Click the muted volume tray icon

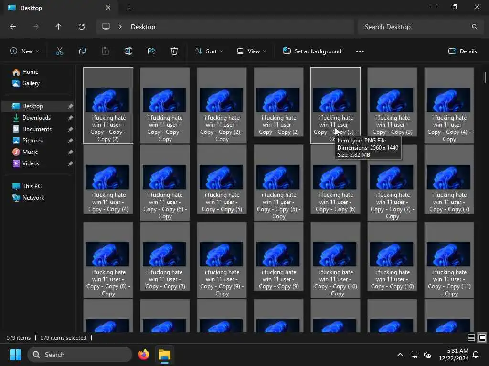point(427,355)
